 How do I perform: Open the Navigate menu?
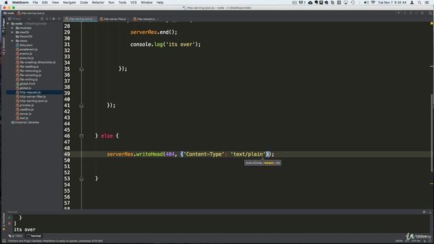coord(69,3)
